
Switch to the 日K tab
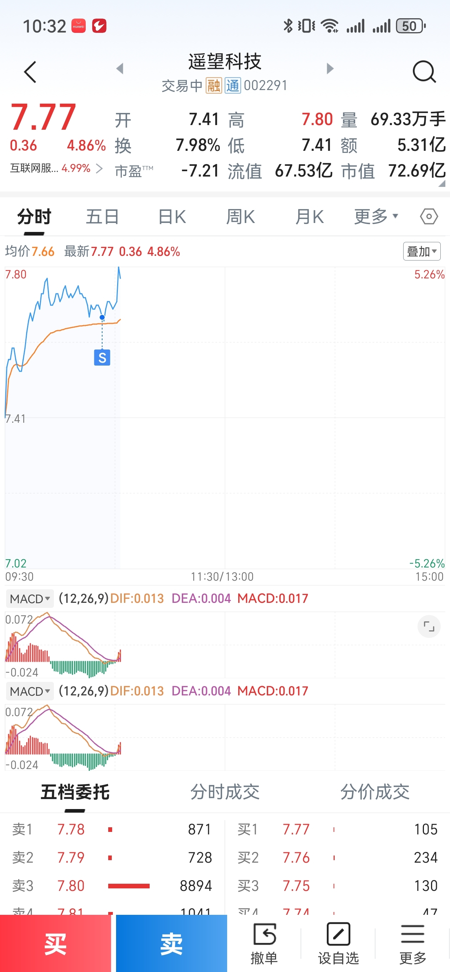tap(172, 217)
